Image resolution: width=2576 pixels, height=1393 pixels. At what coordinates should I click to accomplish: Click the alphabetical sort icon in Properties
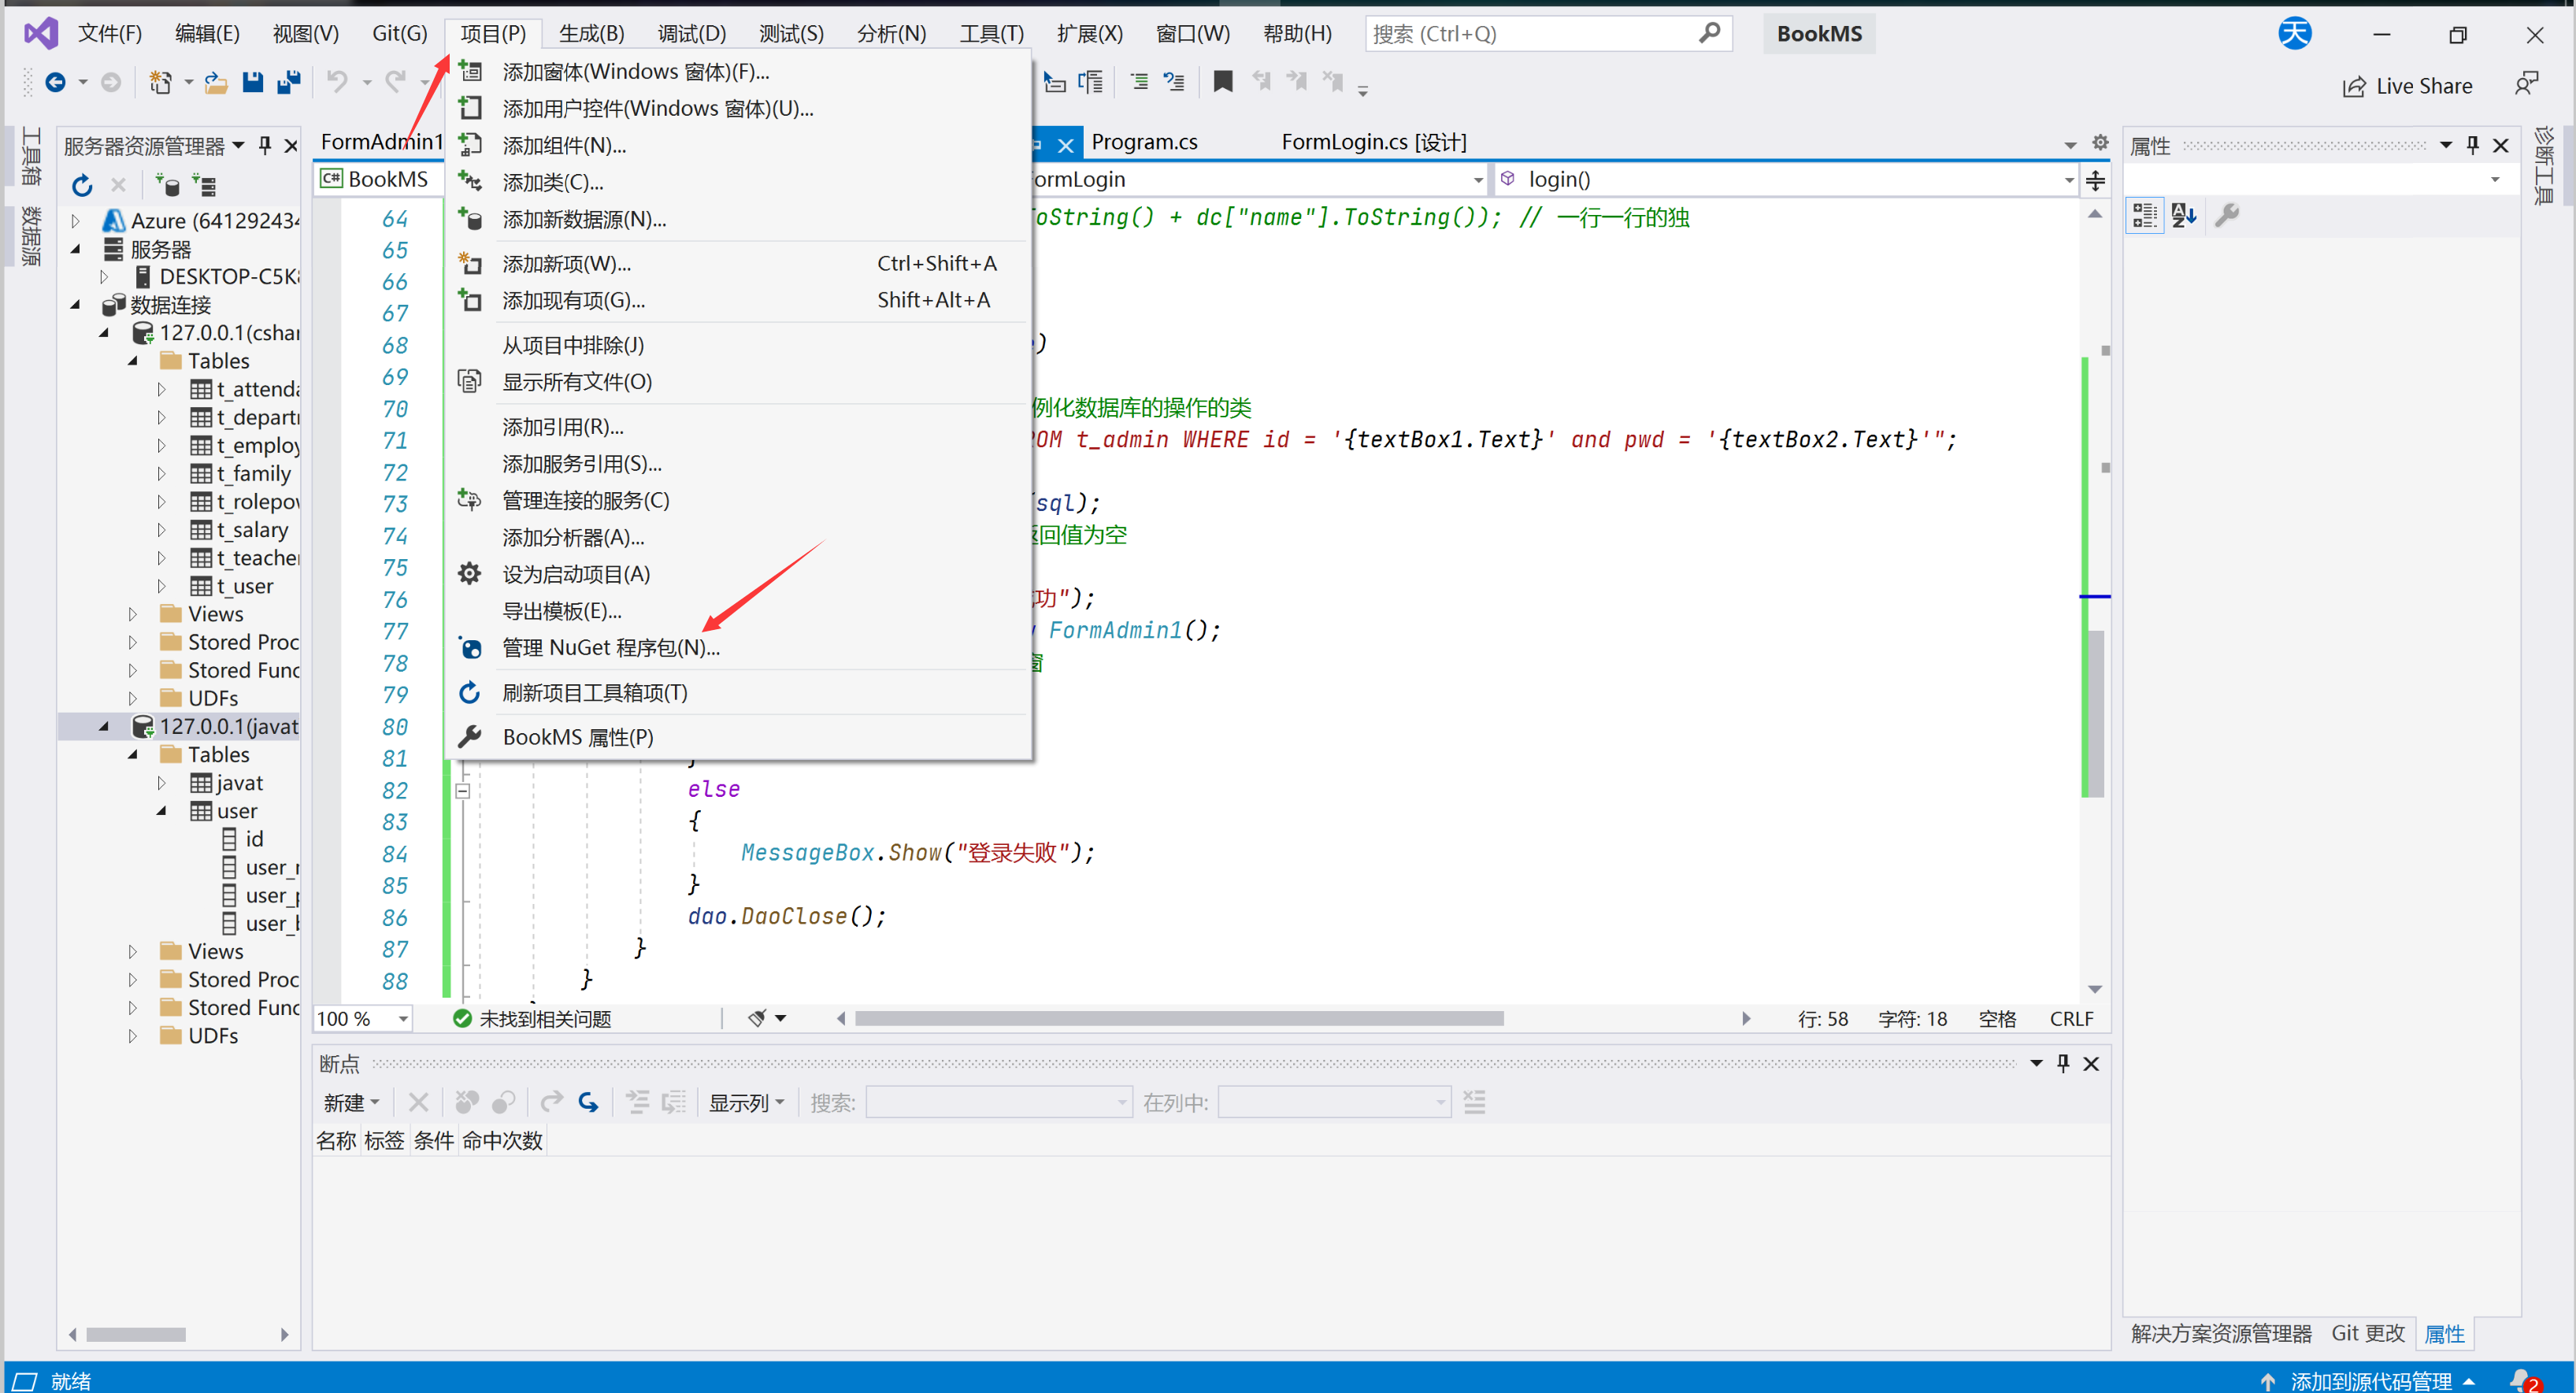pos(2183,215)
